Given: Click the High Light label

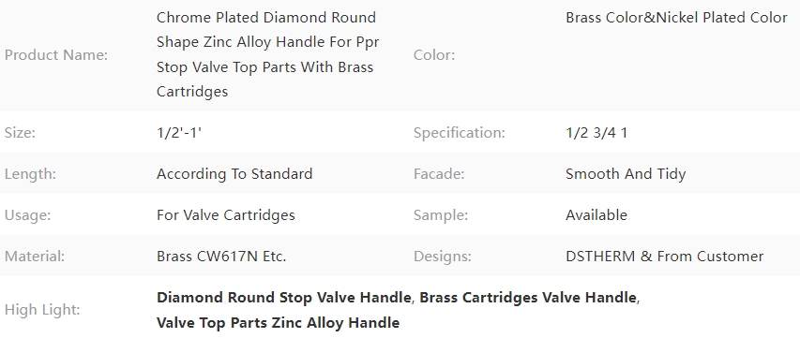Looking at the screenshot, I should point(42,310).
